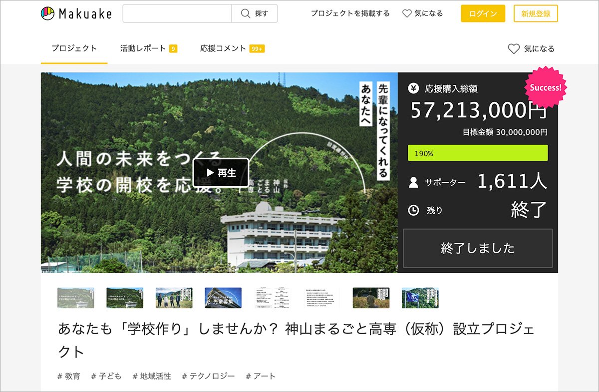Click the green 190% progress bar
Screen dimensions: 599x392
pos(477,153)
